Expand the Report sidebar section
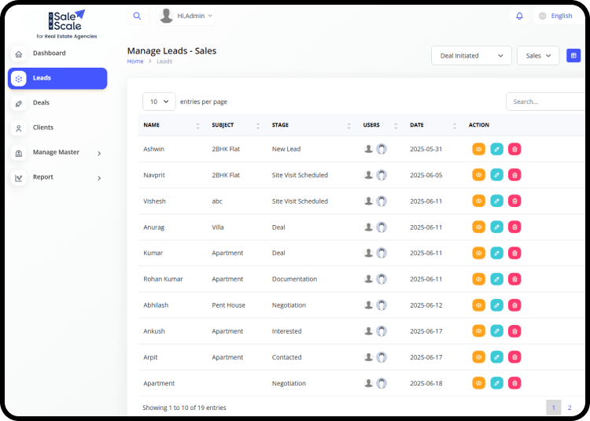590x421 pixels. click(57, 178)
